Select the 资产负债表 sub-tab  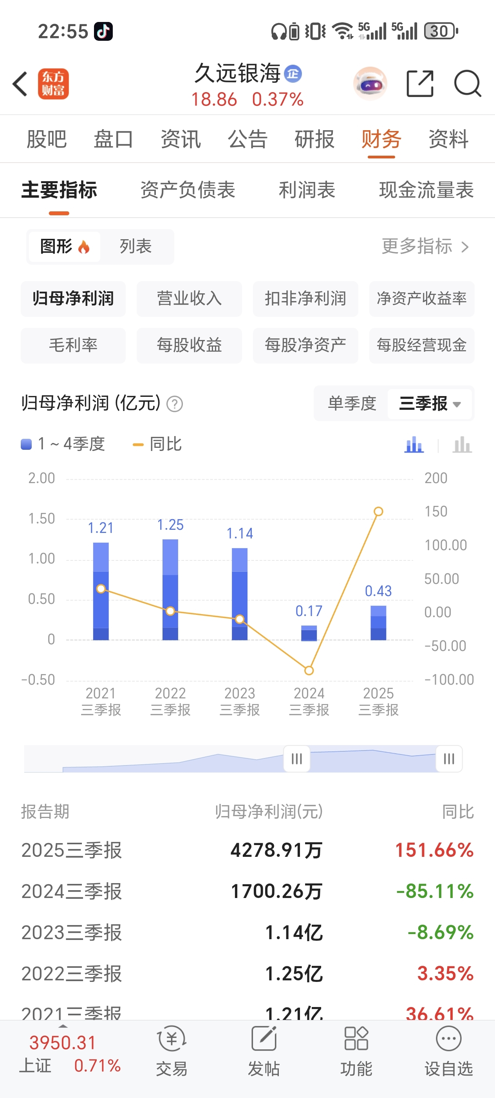pyautogui.click(x=188, y=190)
